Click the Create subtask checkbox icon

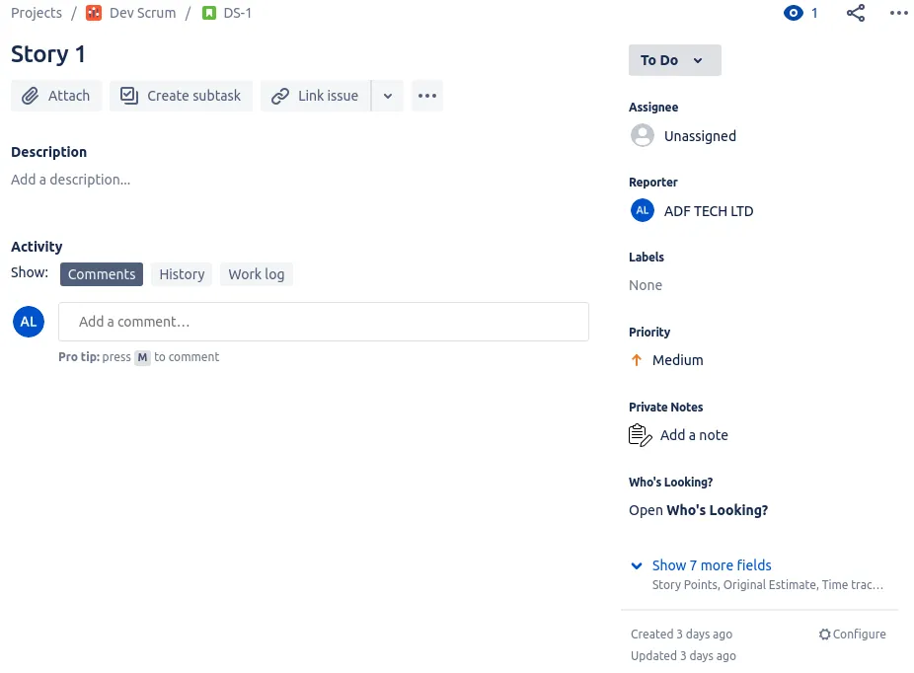point(129,96)
